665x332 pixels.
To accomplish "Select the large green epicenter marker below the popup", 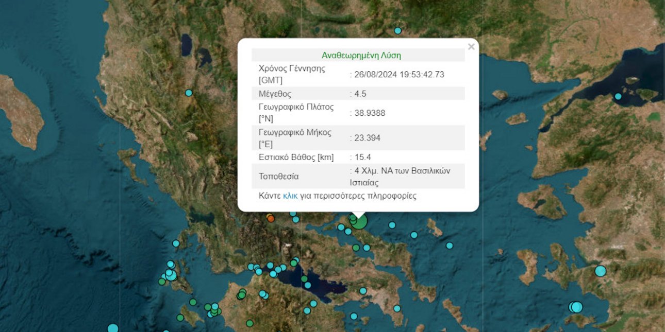I will (x=359, y=221).
